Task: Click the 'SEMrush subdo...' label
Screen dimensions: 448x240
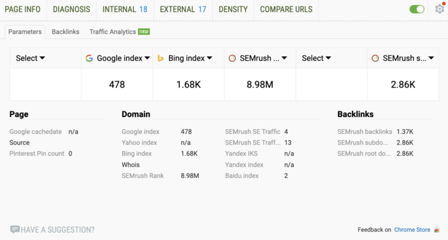Action: pos(363,143)
